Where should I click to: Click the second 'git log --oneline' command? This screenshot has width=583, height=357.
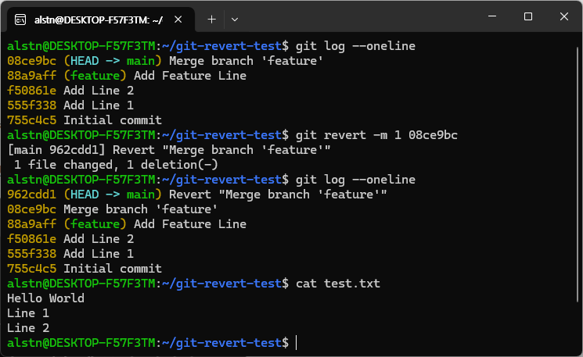[355, 180]
